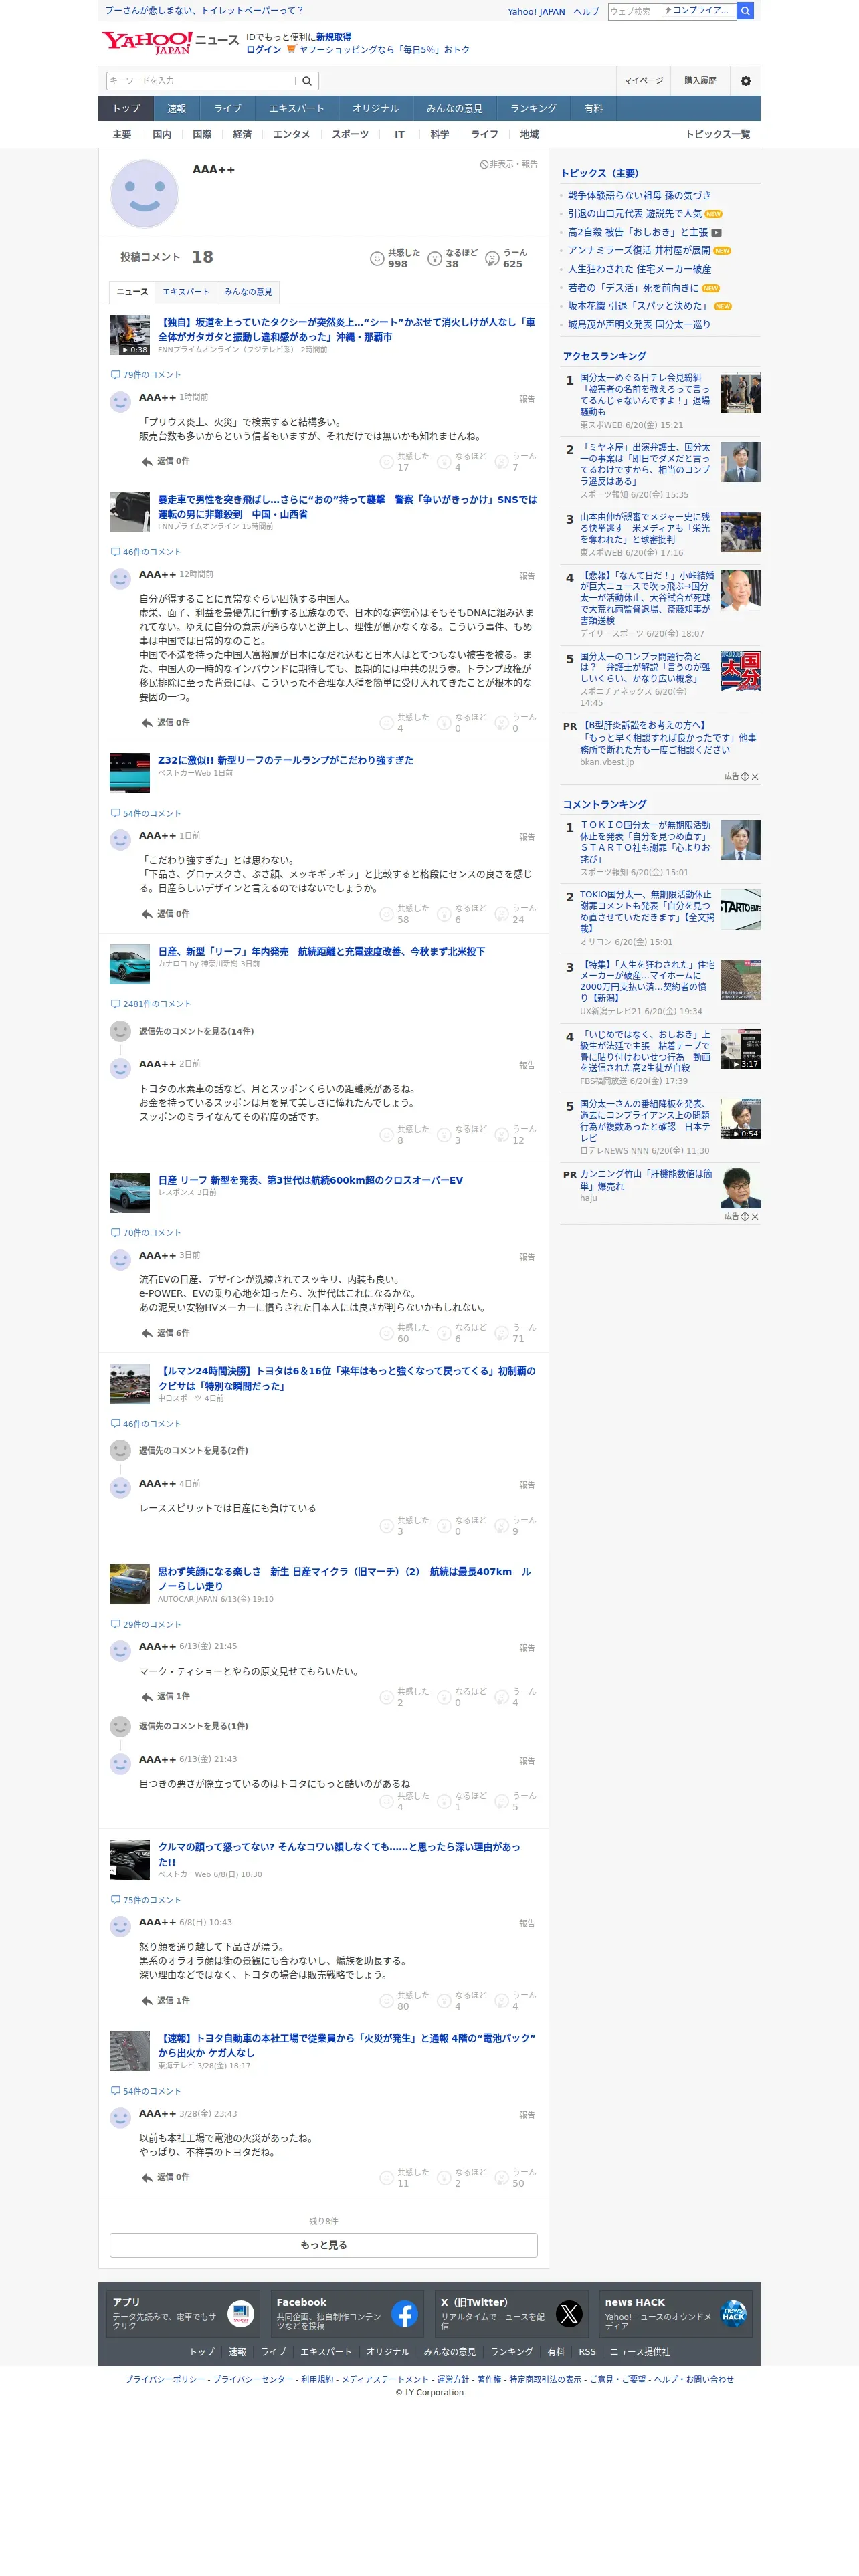Open the burning taxi video thumbnail
The width and height of the screenshot is (859, 2576).
point(129,335)
